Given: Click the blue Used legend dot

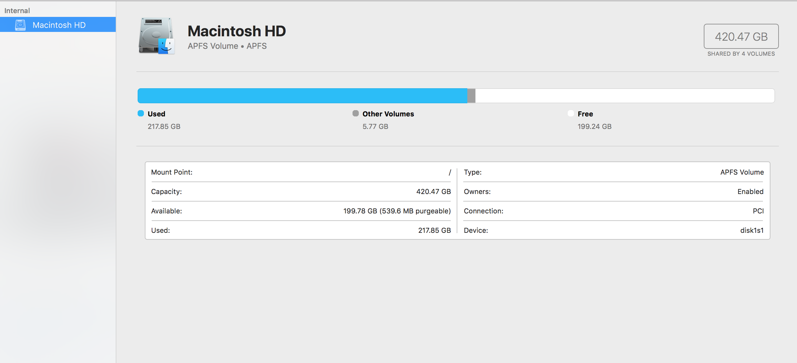Looking at the screenshot, I should [x=141, y=113].
